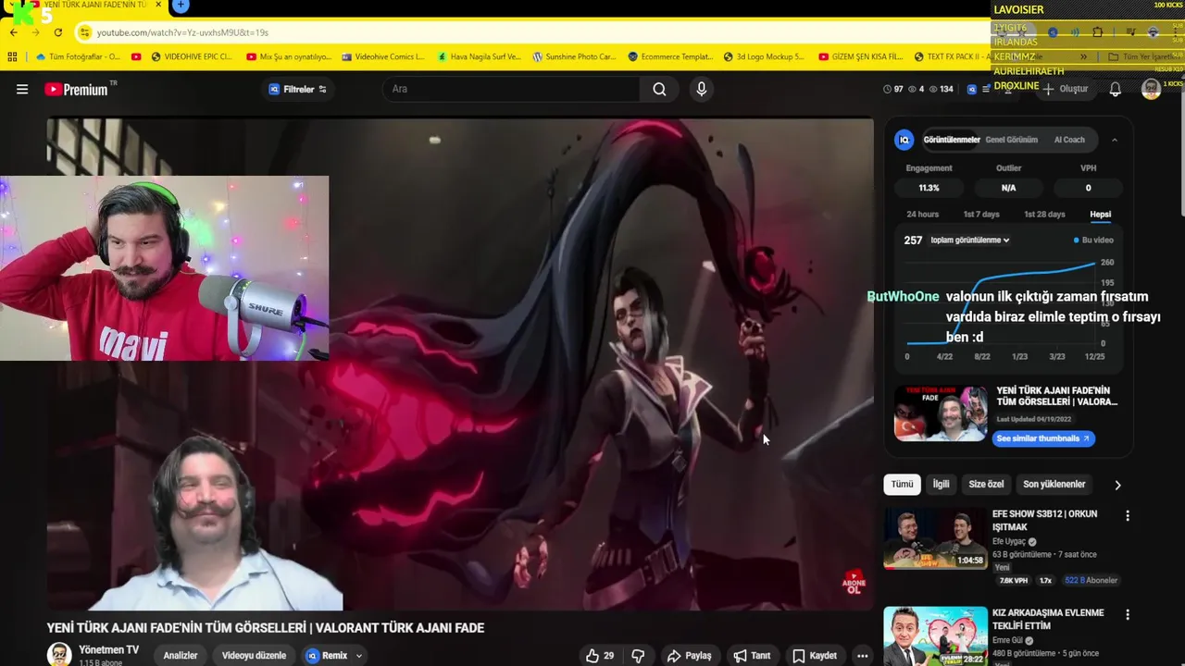Open the account avatar menu
The image size is (1185, 666).
[1151, 89]
